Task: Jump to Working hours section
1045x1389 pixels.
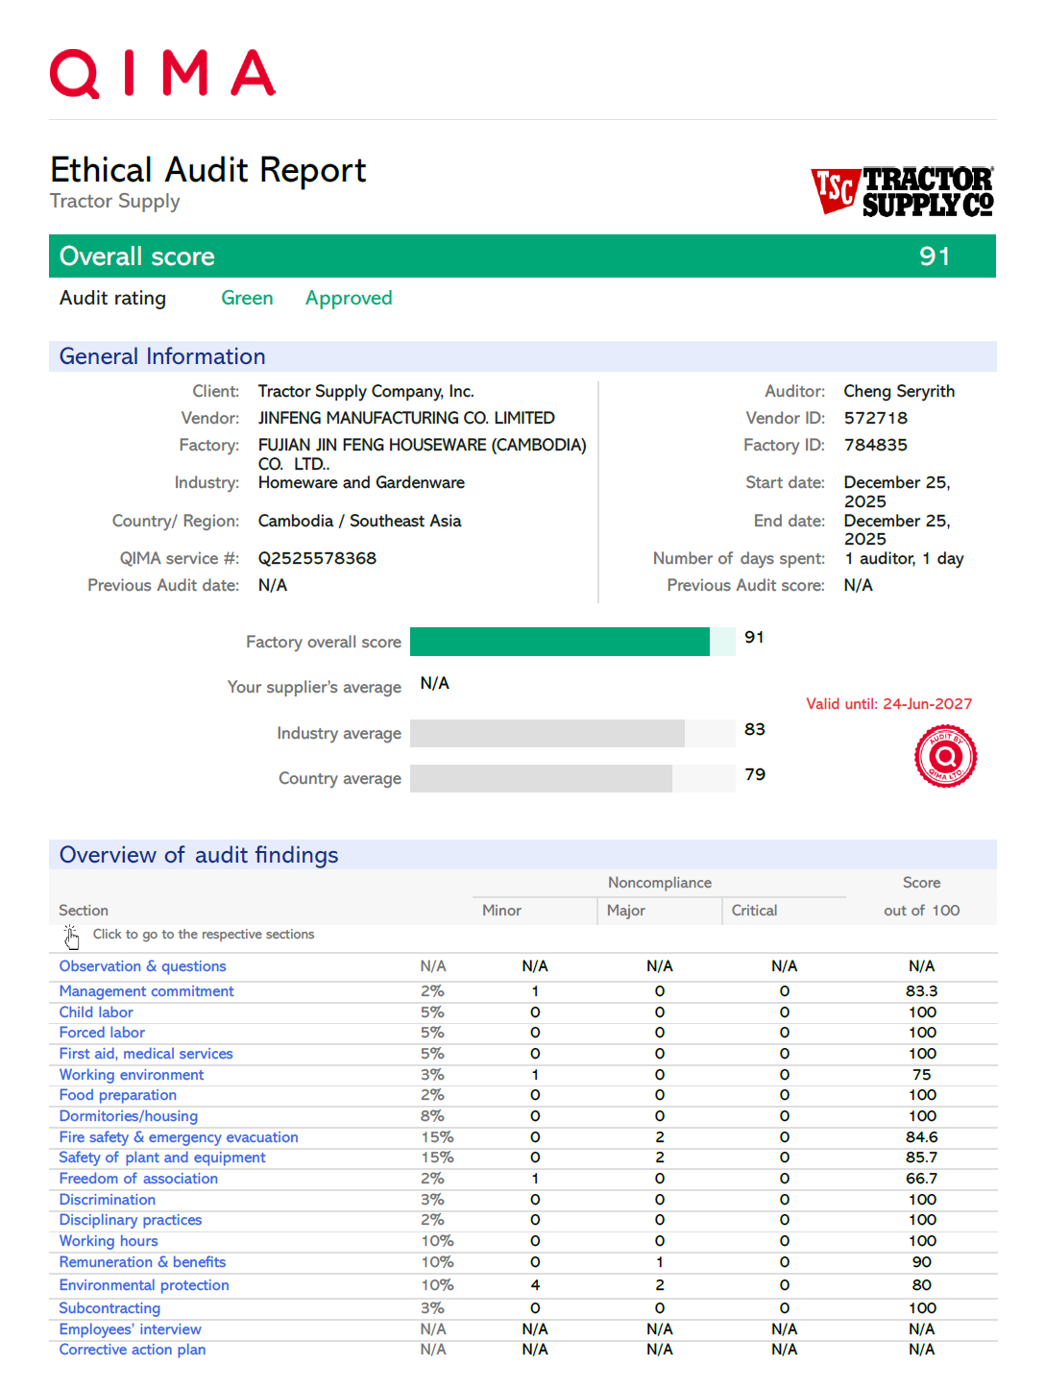Action: (x=109, y=1241)
